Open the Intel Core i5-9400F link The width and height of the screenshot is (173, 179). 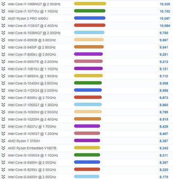[x=32, y=47]
